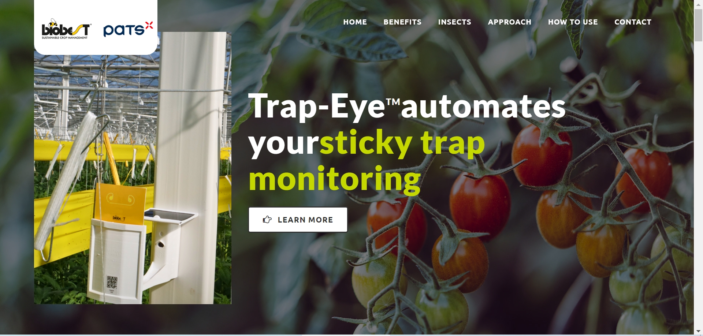Viewport: 703px width, 336px height.
Task: Open the Insects navigation link
Action: tap(454, 22)
